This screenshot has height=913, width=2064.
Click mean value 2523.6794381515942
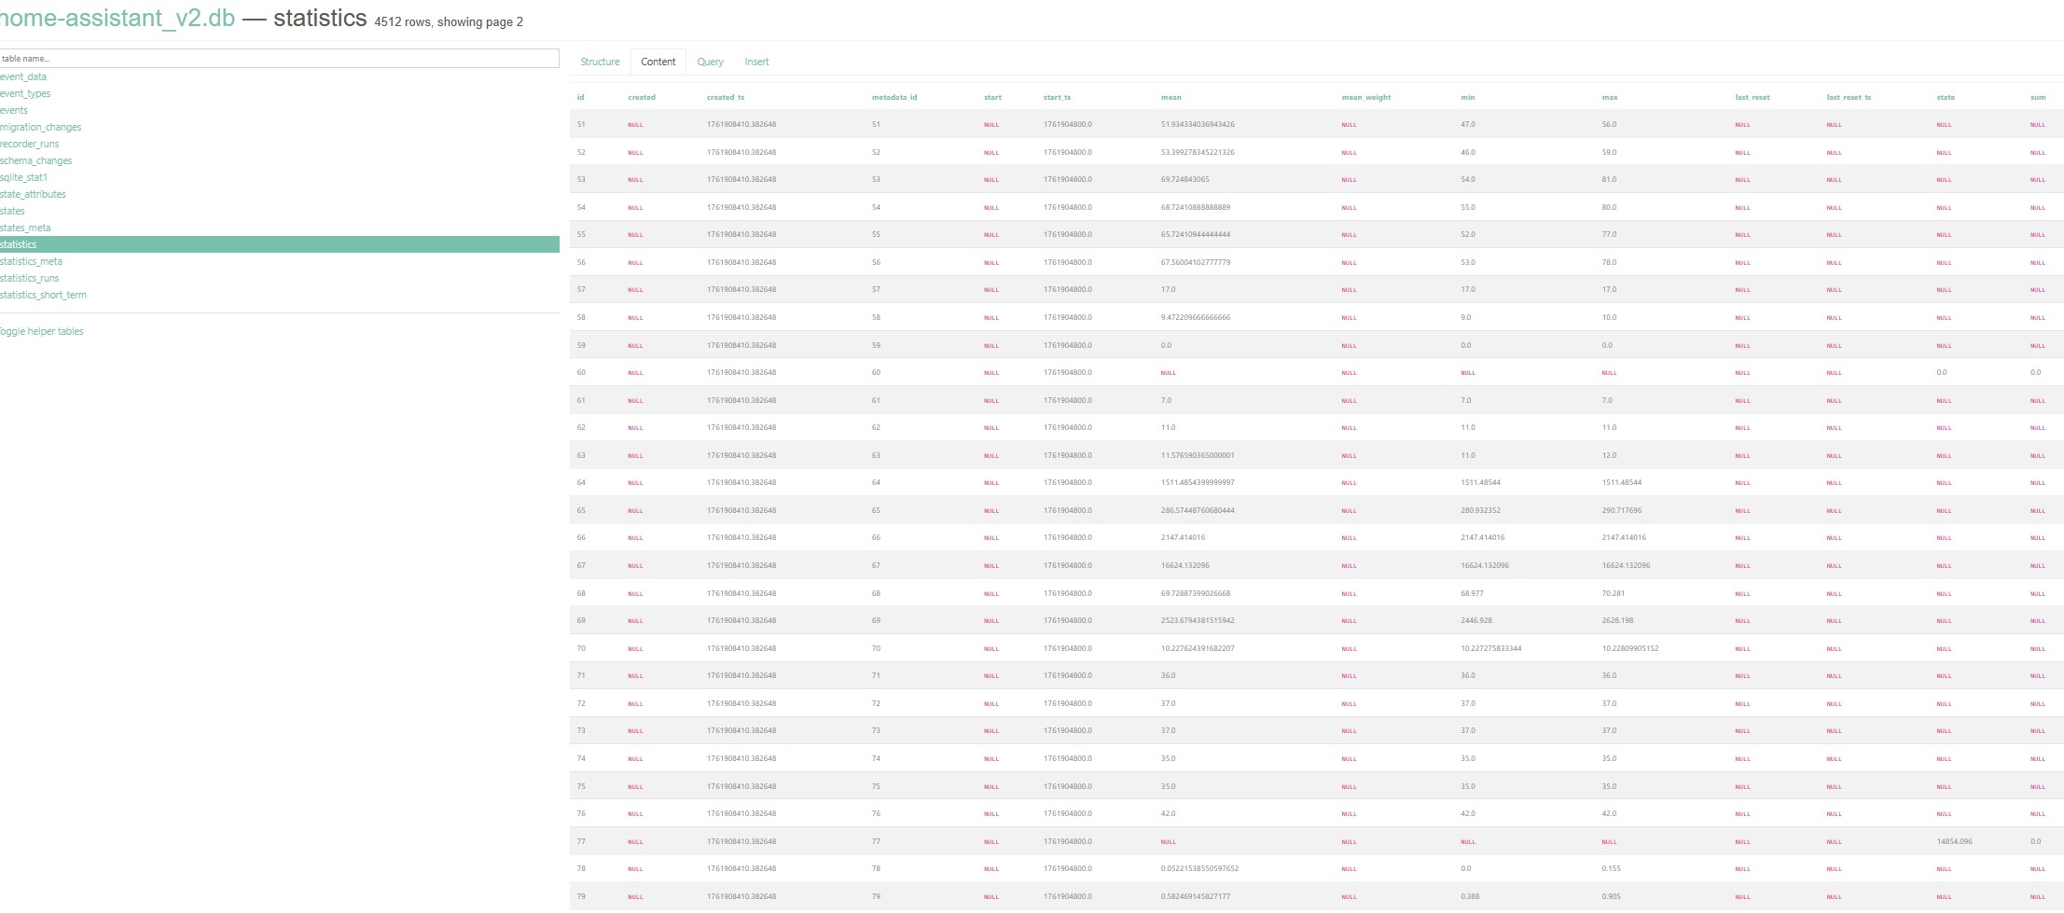click(x=1198, y=620)
